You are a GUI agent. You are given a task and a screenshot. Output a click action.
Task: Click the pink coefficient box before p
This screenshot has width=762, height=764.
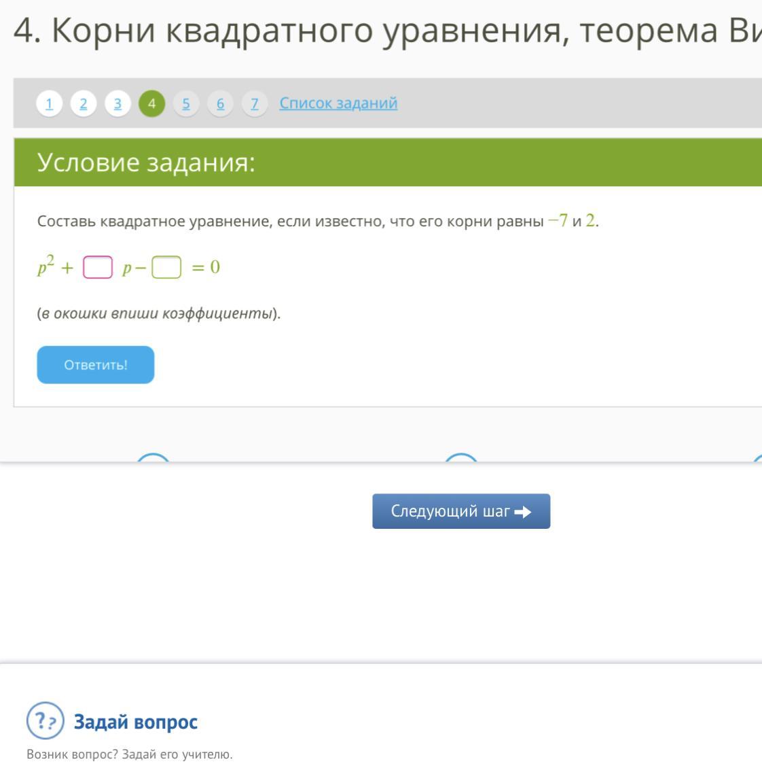(98, 268)
